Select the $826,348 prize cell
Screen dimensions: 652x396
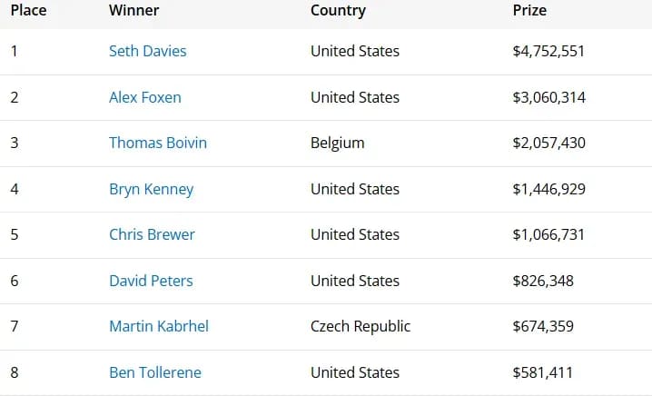click(543, 281)
